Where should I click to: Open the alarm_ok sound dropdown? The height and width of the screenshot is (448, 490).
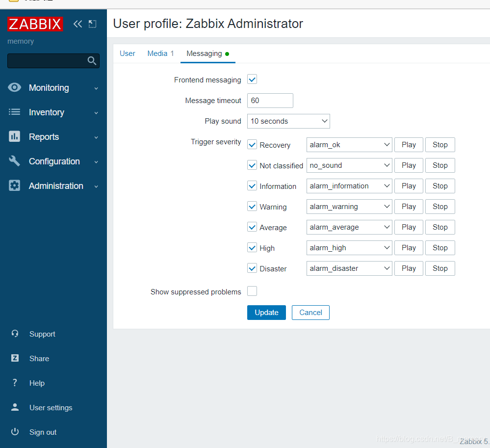[349, 145]
